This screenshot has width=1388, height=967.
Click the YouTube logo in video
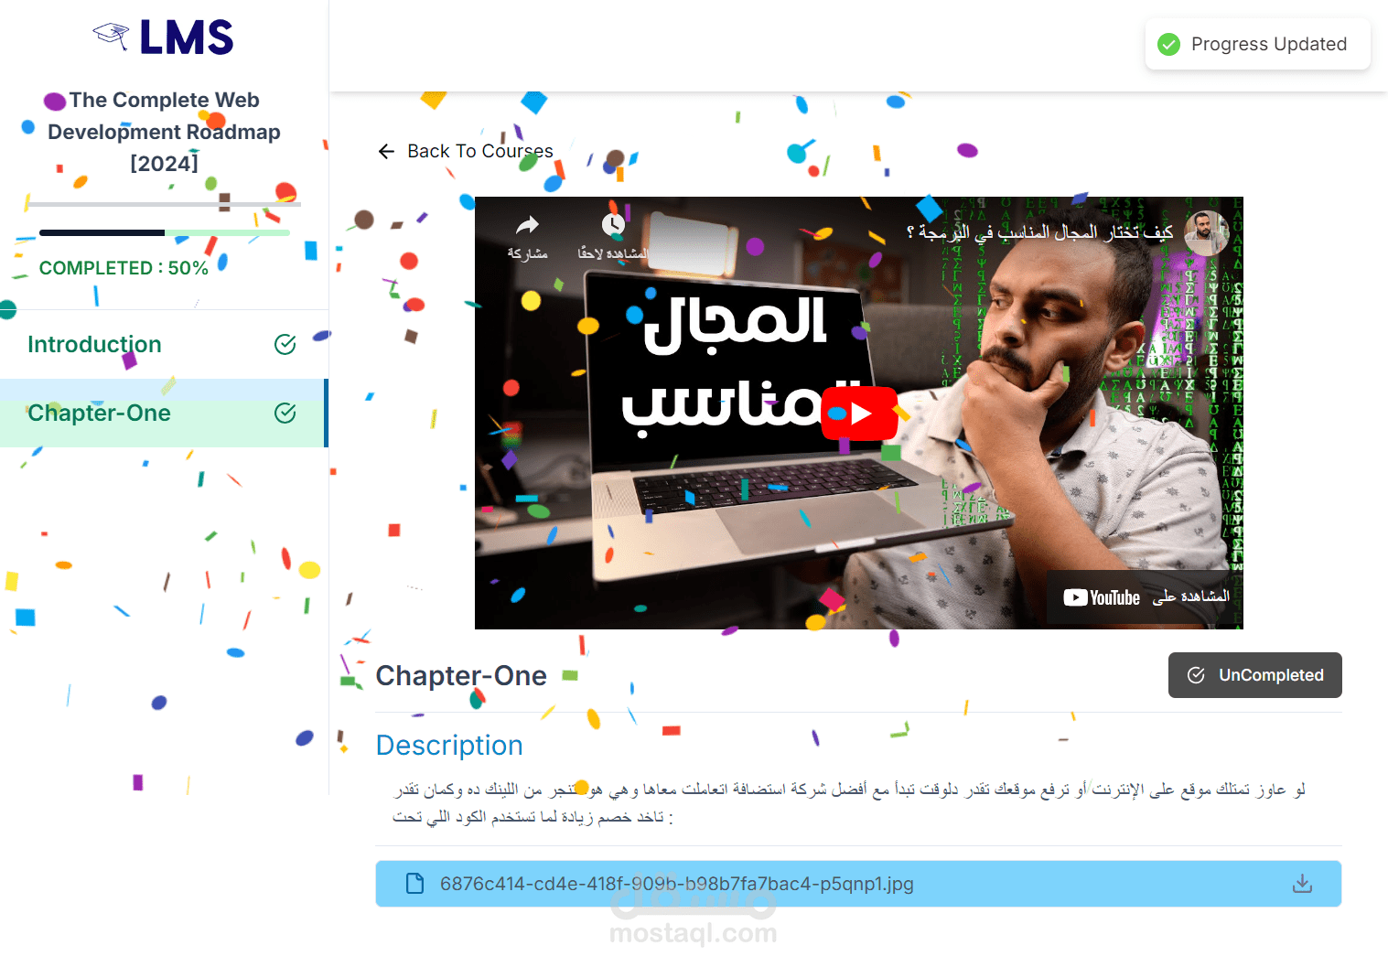(x=1102, y=597)
